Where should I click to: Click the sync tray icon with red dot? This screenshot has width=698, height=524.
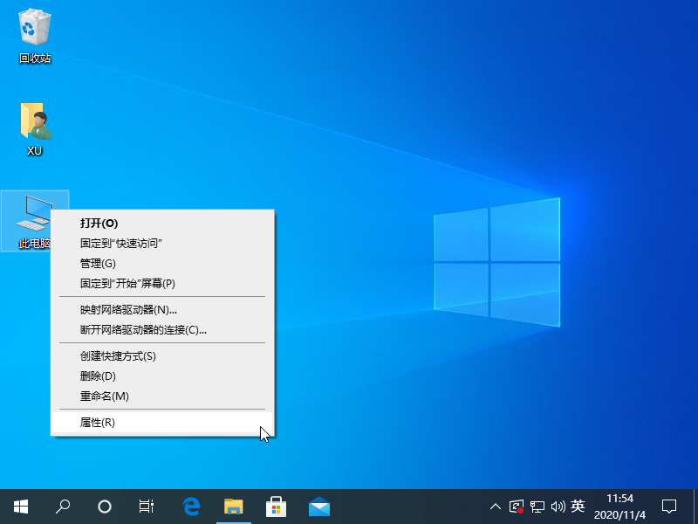coord(517,507)
